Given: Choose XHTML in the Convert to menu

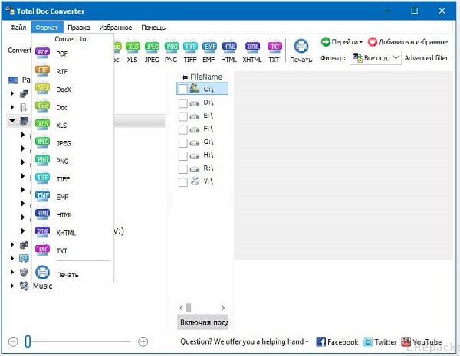Looking at the screenshot, I should tap(73, 233).
